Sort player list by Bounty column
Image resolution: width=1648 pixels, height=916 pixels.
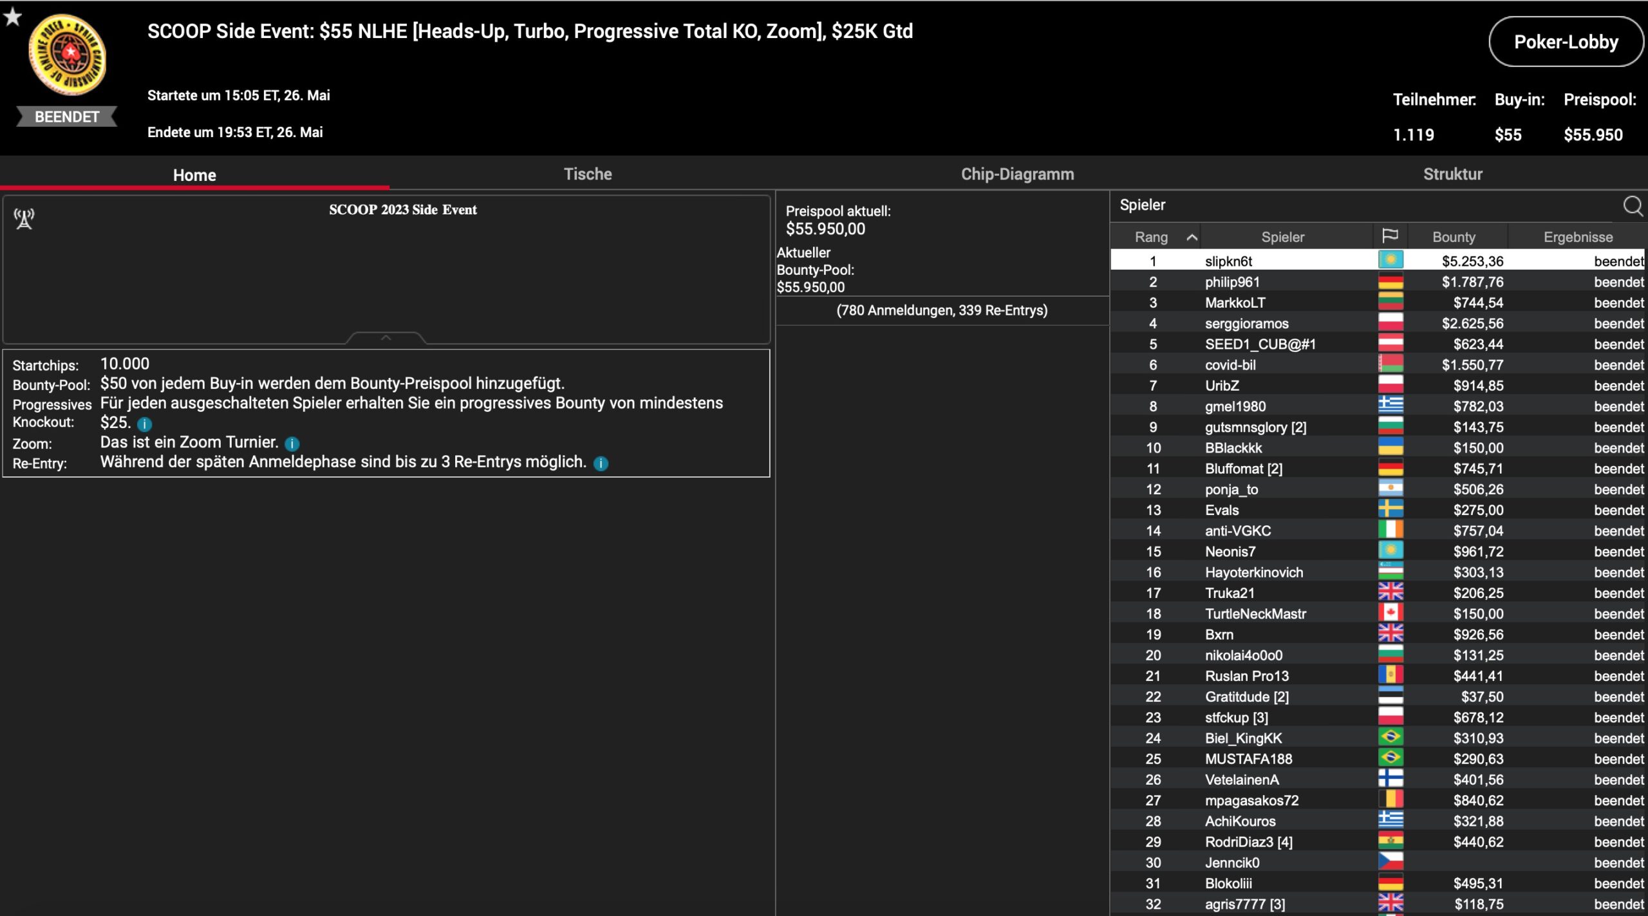[1454, 237]
